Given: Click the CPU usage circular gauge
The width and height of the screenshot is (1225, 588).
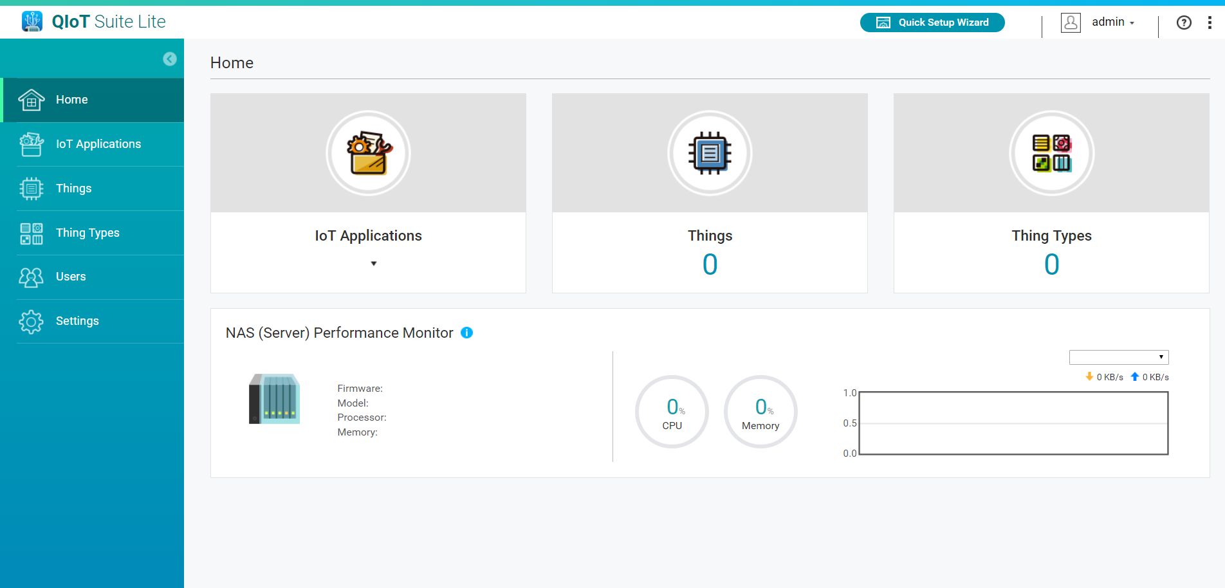Looking at the screenshot, I should tap(672, 412).
